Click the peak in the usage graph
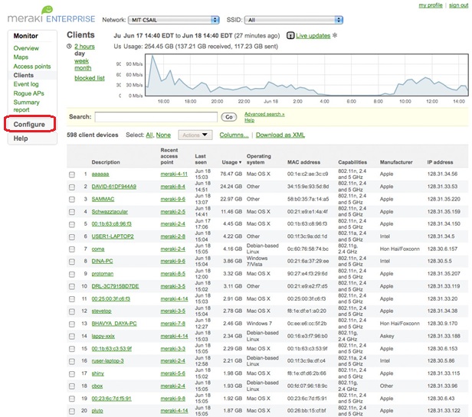 pyautogui.click(x=152, y=56)
